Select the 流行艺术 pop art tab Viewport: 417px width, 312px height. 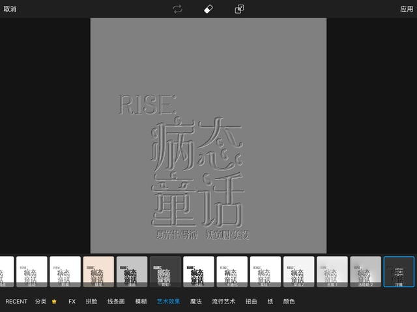pos(223,302)
